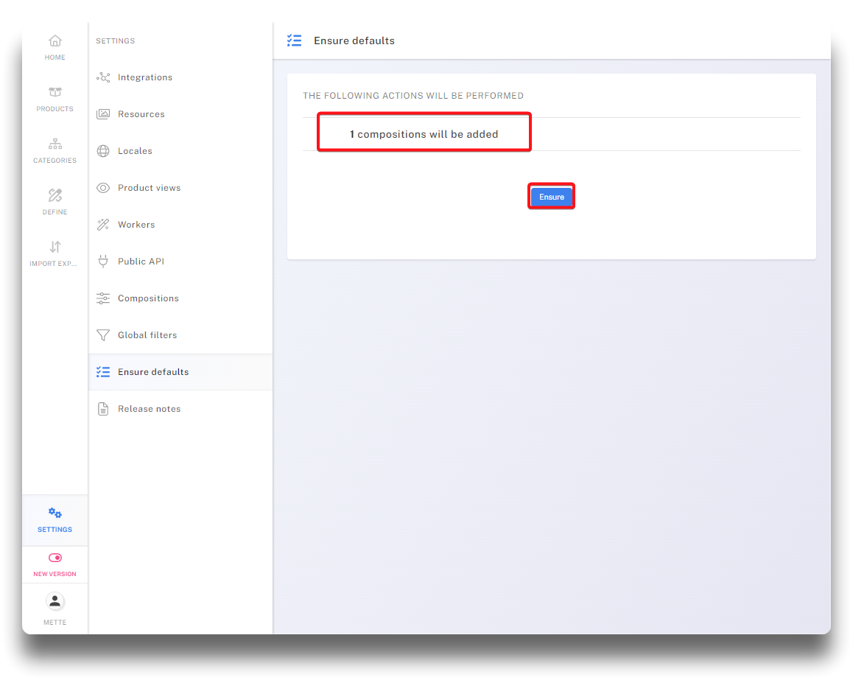Open the Public API settings
This screenshot has width=853, height=680.
(x=141, y=262)
